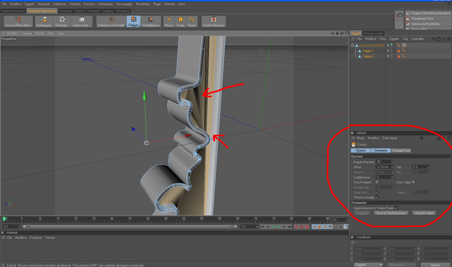
Task: Select the Scala scale tool
Action: (x=181, y=21)
